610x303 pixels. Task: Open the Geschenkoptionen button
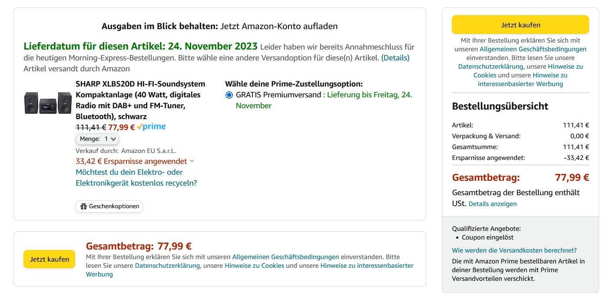[109, 206]
